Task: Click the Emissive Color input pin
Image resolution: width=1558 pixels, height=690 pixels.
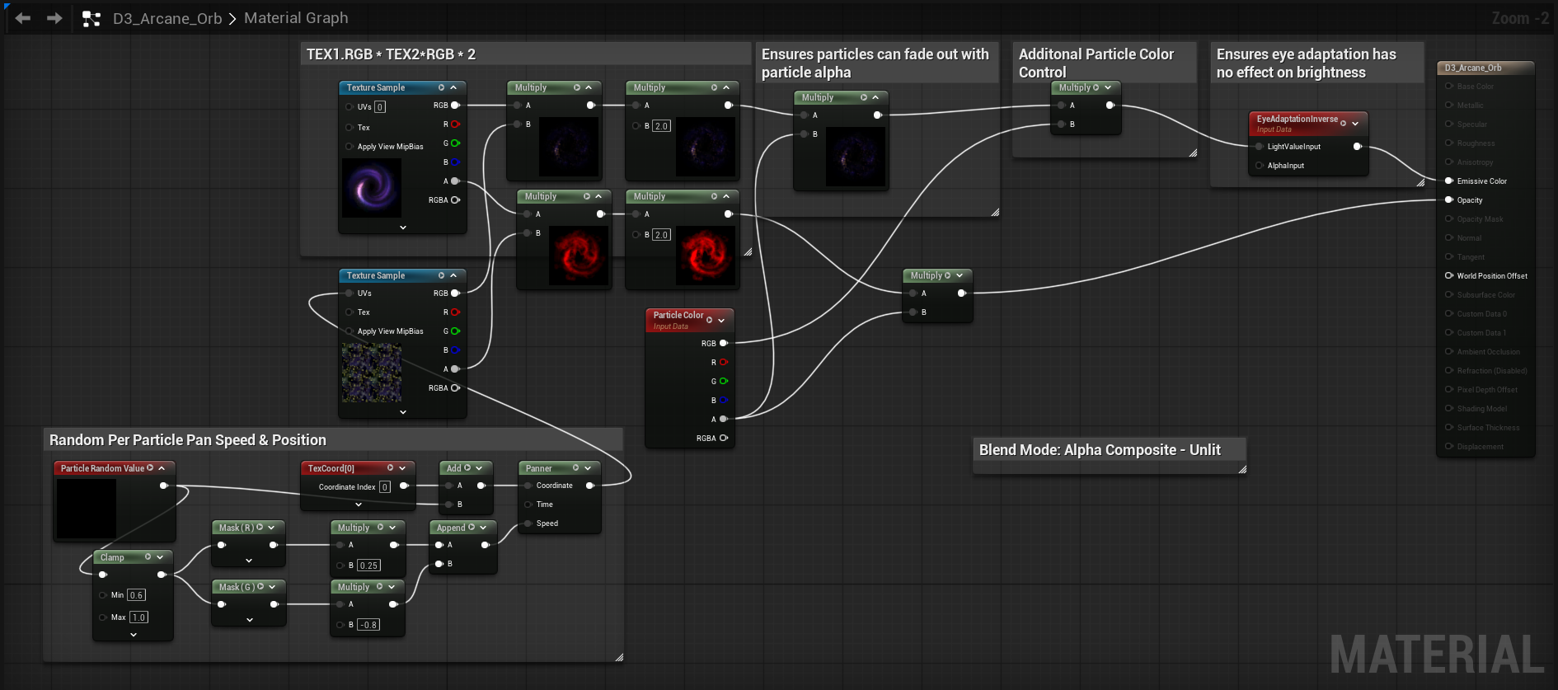Action: (x=1449, y=181)
